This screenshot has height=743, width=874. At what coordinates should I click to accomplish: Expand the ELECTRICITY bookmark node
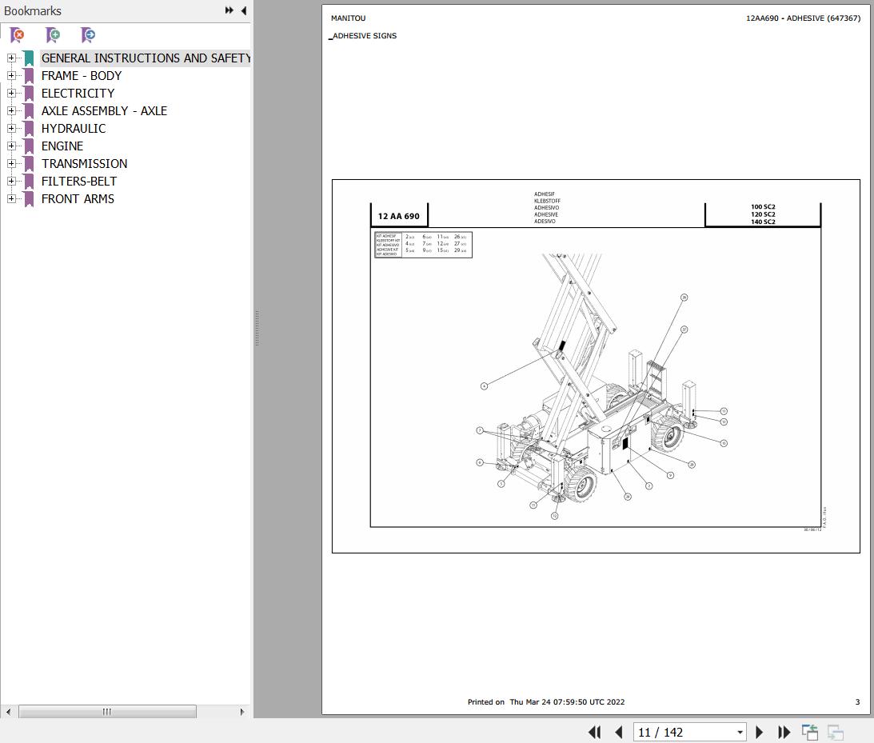(11, 93)
